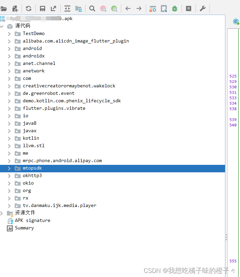Screen dimensions: 240x277
Task: Open Preferences with the wrench icon
Action: 203,8
